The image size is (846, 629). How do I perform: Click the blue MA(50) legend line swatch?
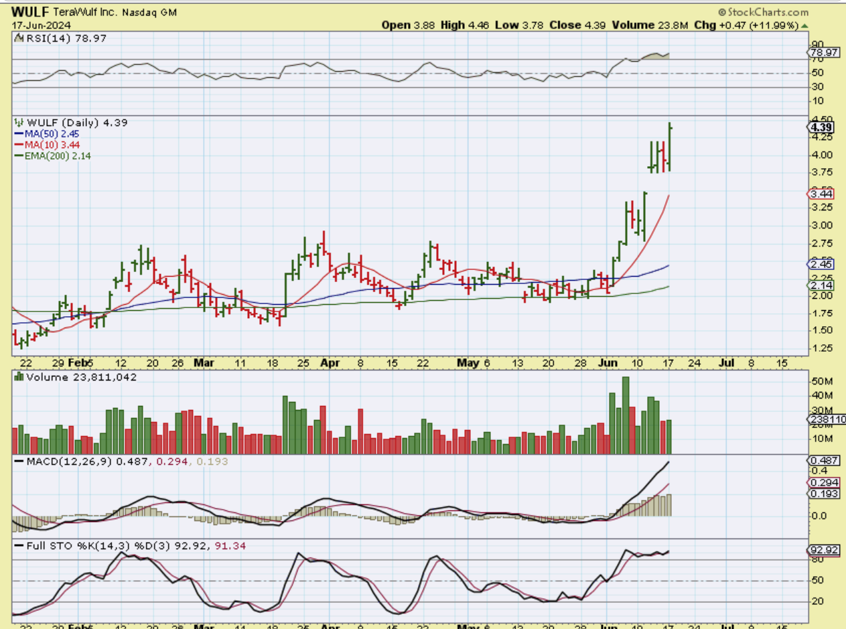18,133
